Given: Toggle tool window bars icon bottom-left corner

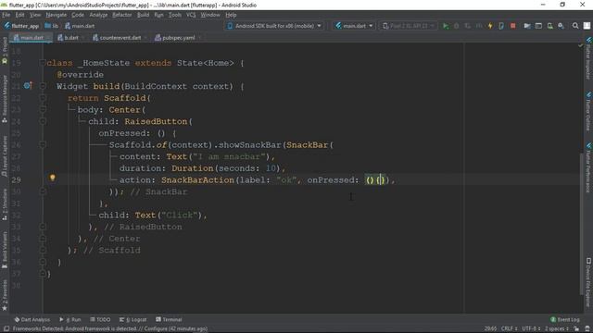Looking at the screenshot, I should click(6, 328).
